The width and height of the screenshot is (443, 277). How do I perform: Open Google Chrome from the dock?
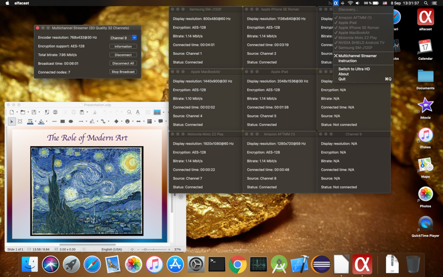(238, 264)
